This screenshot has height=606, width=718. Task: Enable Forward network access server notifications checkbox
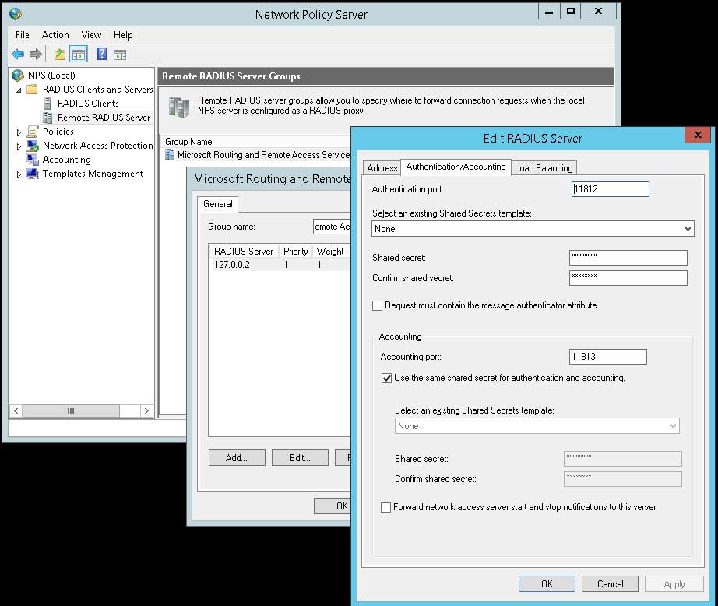386,507
